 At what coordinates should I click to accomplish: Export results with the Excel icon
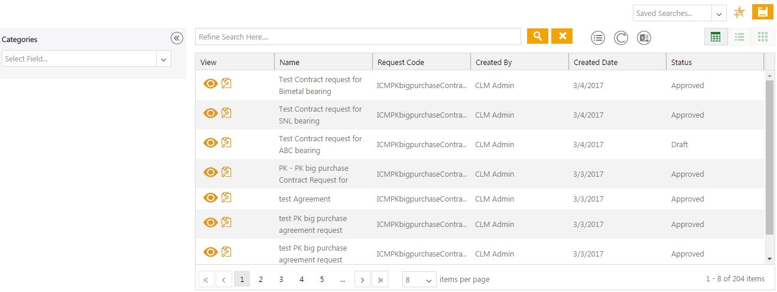(644, 38)
